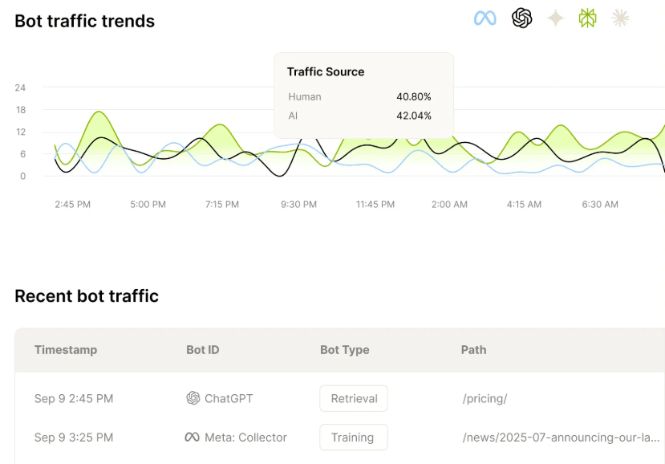Image resolution: width=665 pixels, height=464 pixels.
Task: Click the Path column header
Action: tap(473, 350)
